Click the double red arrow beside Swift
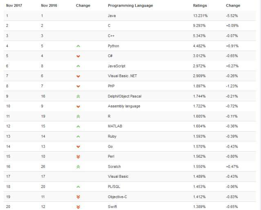This screenshot has height=210, width=261. 78,207
